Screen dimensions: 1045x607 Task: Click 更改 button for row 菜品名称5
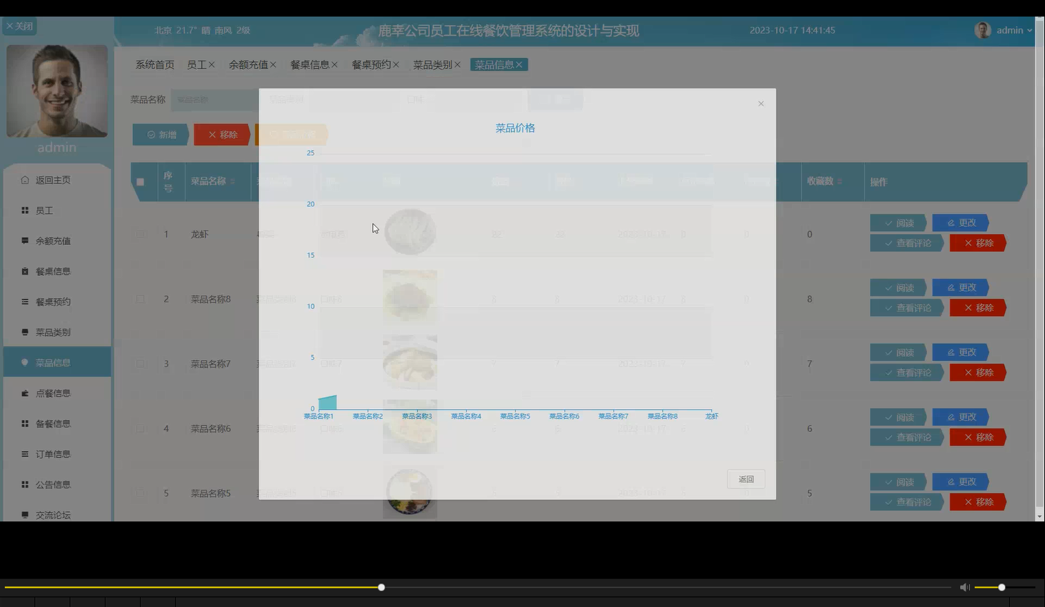click(x=961, y=481)
